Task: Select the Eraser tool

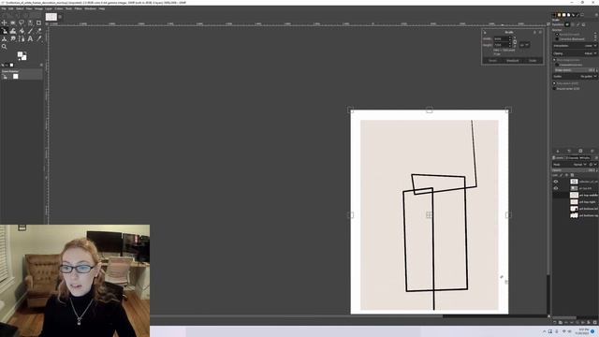Action: click(38, 31)
